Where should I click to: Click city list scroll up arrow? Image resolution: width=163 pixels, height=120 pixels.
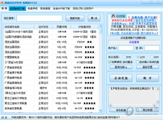pyautogui.click(x=100, y=26)
